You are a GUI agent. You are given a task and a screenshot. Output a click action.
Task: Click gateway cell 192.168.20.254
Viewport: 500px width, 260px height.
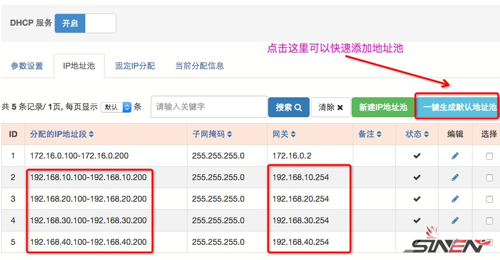pyautogui.click(x=300, y=199)
